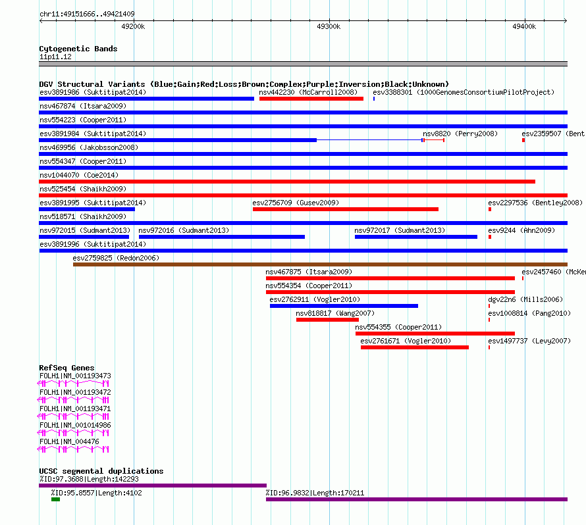Click the blue esv3891995 (Suktitipat2014) bar
The width and height of the screenshot is (586, 525).
(x=87, y=209)
